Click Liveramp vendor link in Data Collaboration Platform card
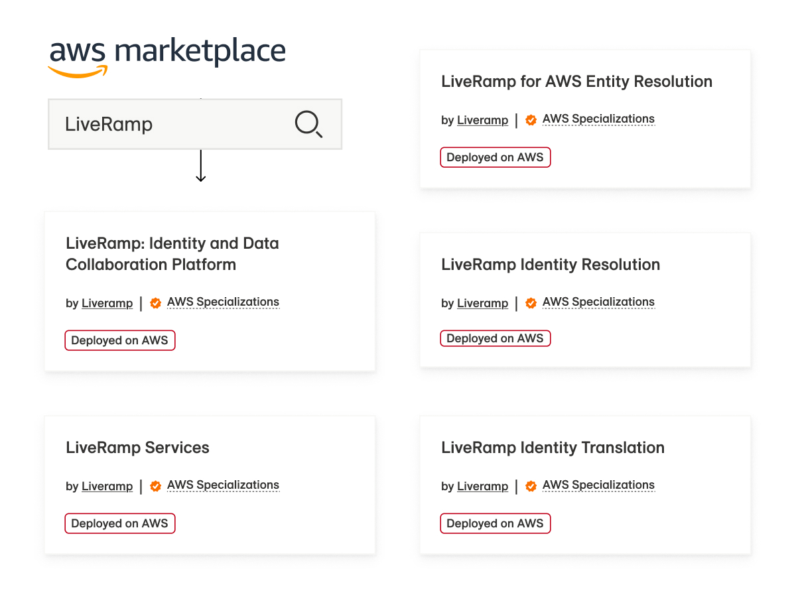This screenshot has height=589, width=796. (x=107, y=304)
